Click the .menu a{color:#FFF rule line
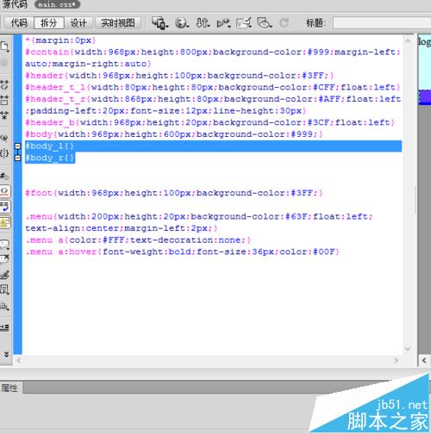Screen dimensions: 431x434 [x=138, y=240]
